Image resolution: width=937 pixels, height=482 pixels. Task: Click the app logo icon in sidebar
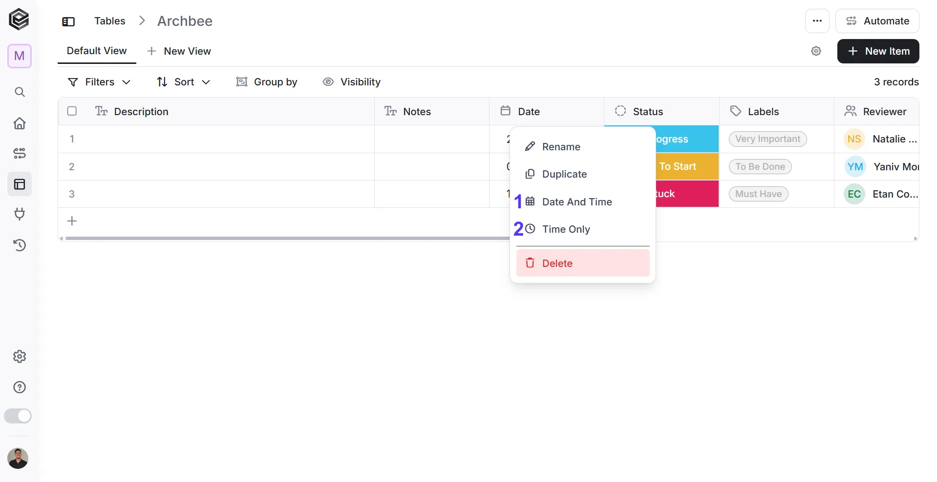pos(19,20)
